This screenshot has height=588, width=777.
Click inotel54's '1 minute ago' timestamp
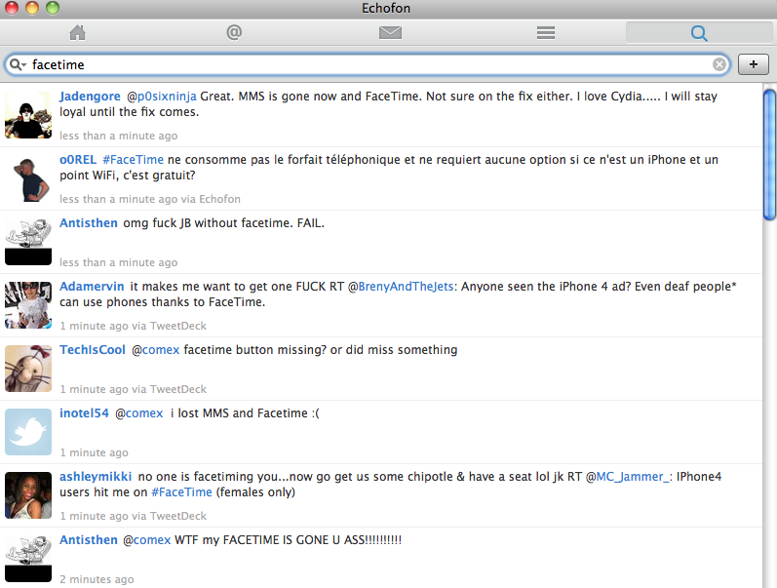pyautogui.click(x=94, y=452)
